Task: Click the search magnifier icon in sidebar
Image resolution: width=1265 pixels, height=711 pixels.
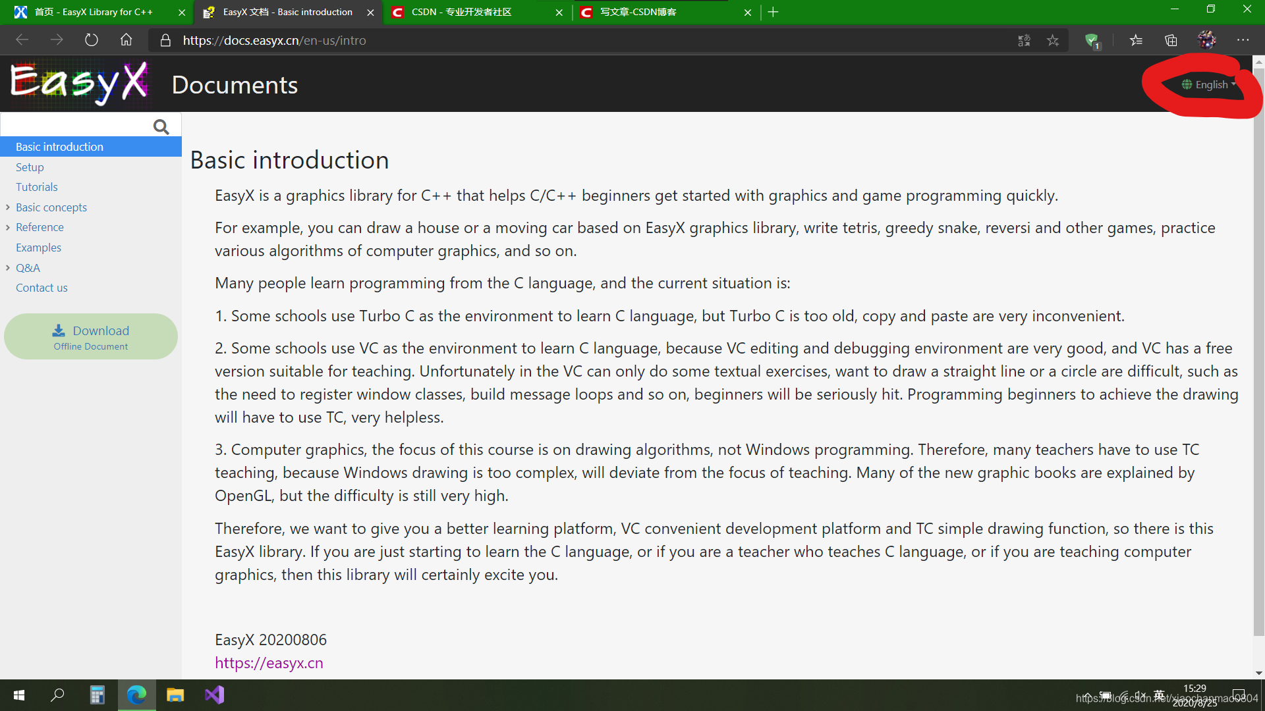Action: (x=161, y=126)
